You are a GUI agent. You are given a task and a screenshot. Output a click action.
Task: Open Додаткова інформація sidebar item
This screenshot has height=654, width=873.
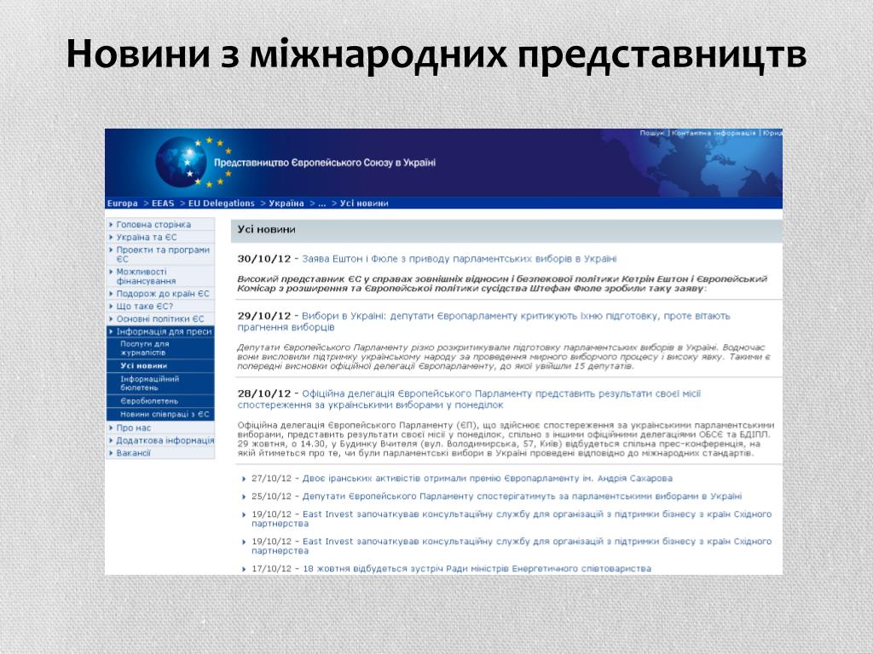(165, 441)
